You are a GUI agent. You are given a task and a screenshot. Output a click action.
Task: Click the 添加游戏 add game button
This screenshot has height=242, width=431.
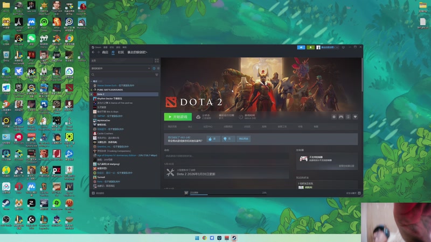click(x=98, y=193)
